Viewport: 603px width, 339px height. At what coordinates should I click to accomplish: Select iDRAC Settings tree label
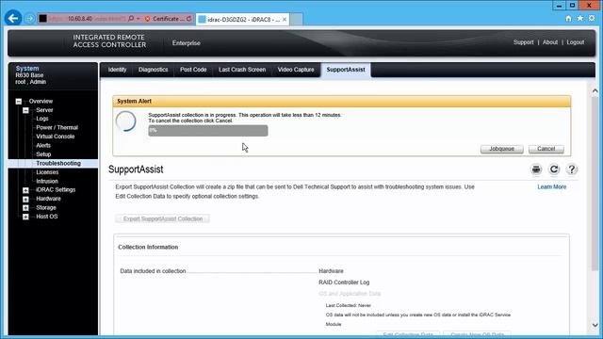pos(56,190)
